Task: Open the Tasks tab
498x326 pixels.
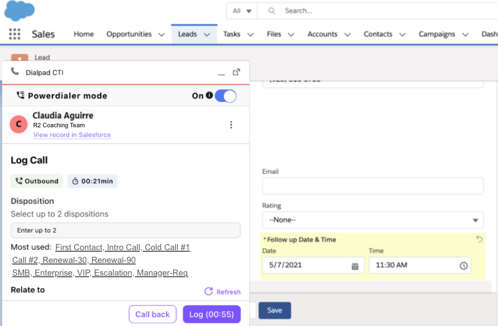Action: click(231, 34)
